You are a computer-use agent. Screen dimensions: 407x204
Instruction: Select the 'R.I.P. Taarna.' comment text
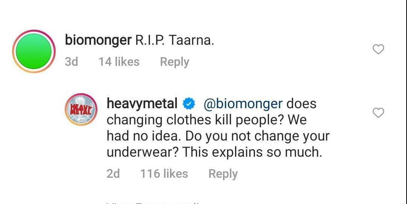click(175, 40)
